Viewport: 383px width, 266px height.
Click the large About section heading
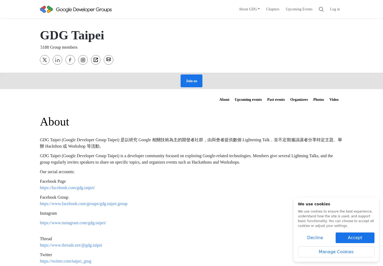click(x=55, y=122)
